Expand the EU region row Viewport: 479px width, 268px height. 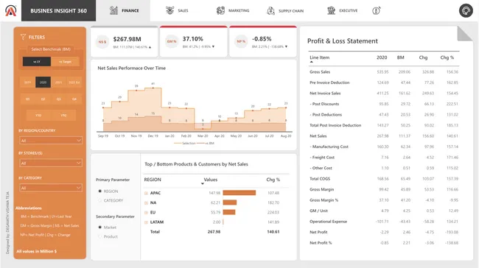pos(146,213)
